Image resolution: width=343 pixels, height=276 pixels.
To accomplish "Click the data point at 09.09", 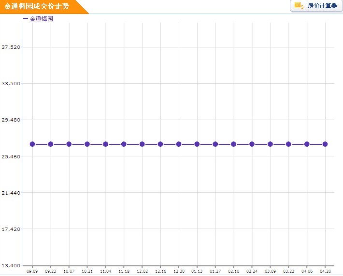I will pos(32,144).
